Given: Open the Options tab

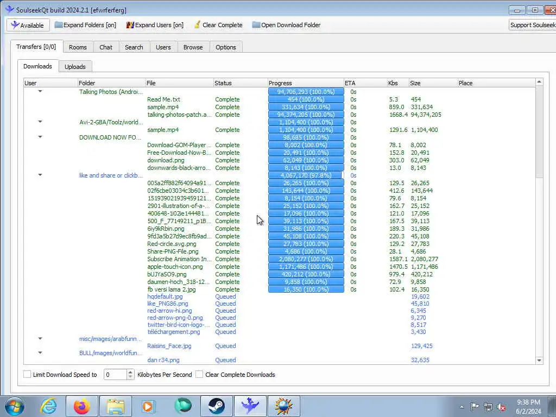Looking at the screenshot, I should (226, 47).
